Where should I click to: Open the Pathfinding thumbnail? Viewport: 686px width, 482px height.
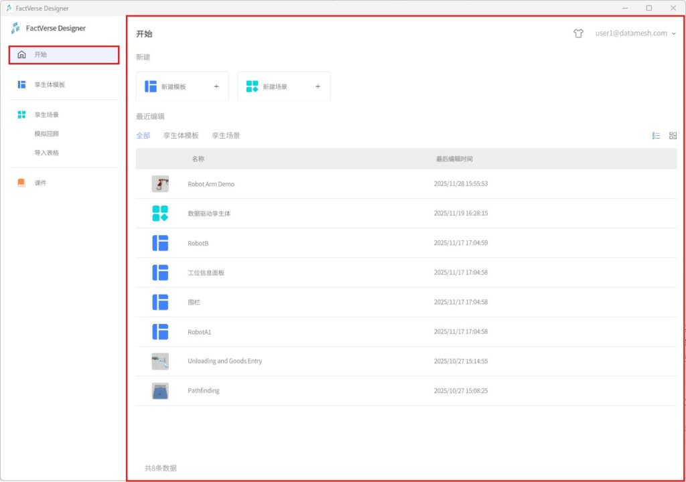[160, 391]
